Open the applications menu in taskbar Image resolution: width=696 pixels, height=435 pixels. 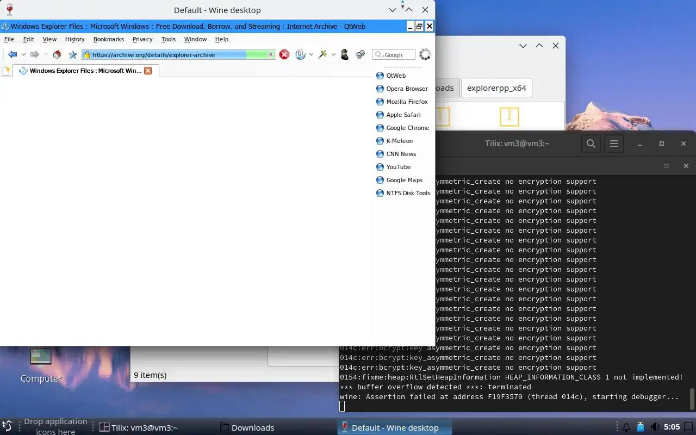(x=7, y=427)
